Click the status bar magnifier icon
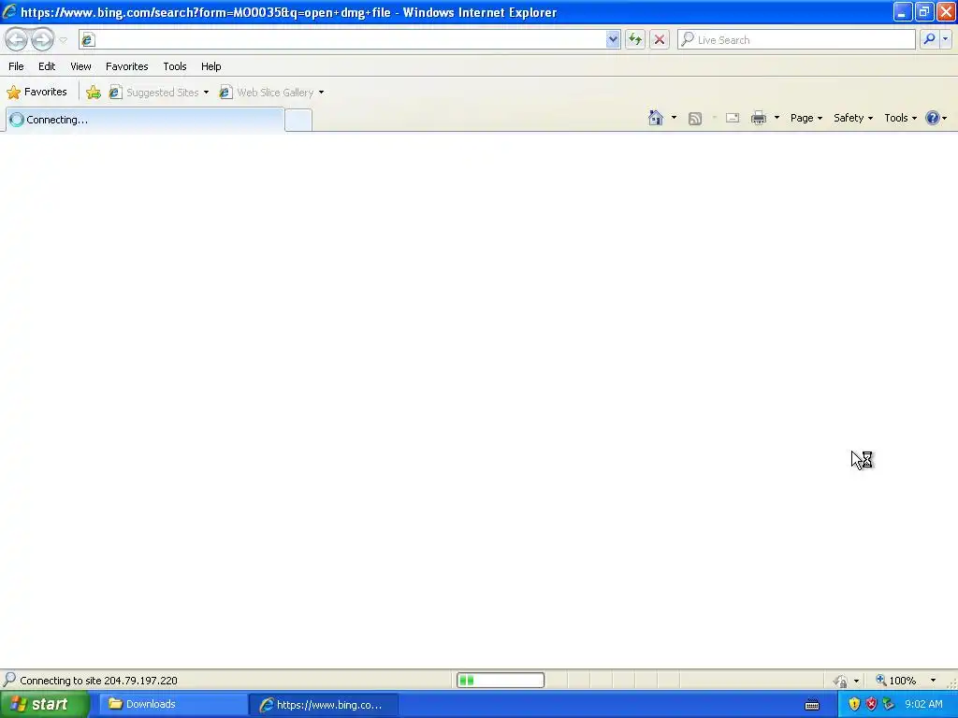Image resolution: width=958 pixels, height=718 pixels. coord(9,679)
